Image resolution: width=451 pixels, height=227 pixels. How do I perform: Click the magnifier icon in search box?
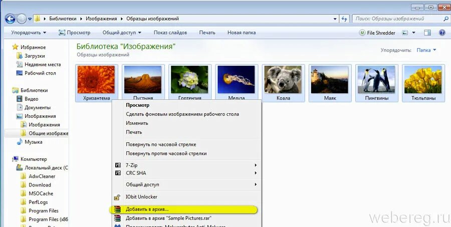(x=445, y=19)
